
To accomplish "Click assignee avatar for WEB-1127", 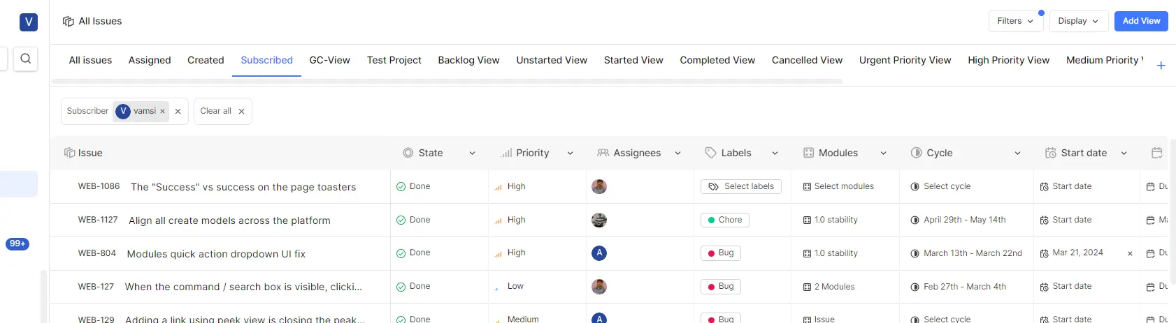I will pyautogui.click(x=599, y=220).
